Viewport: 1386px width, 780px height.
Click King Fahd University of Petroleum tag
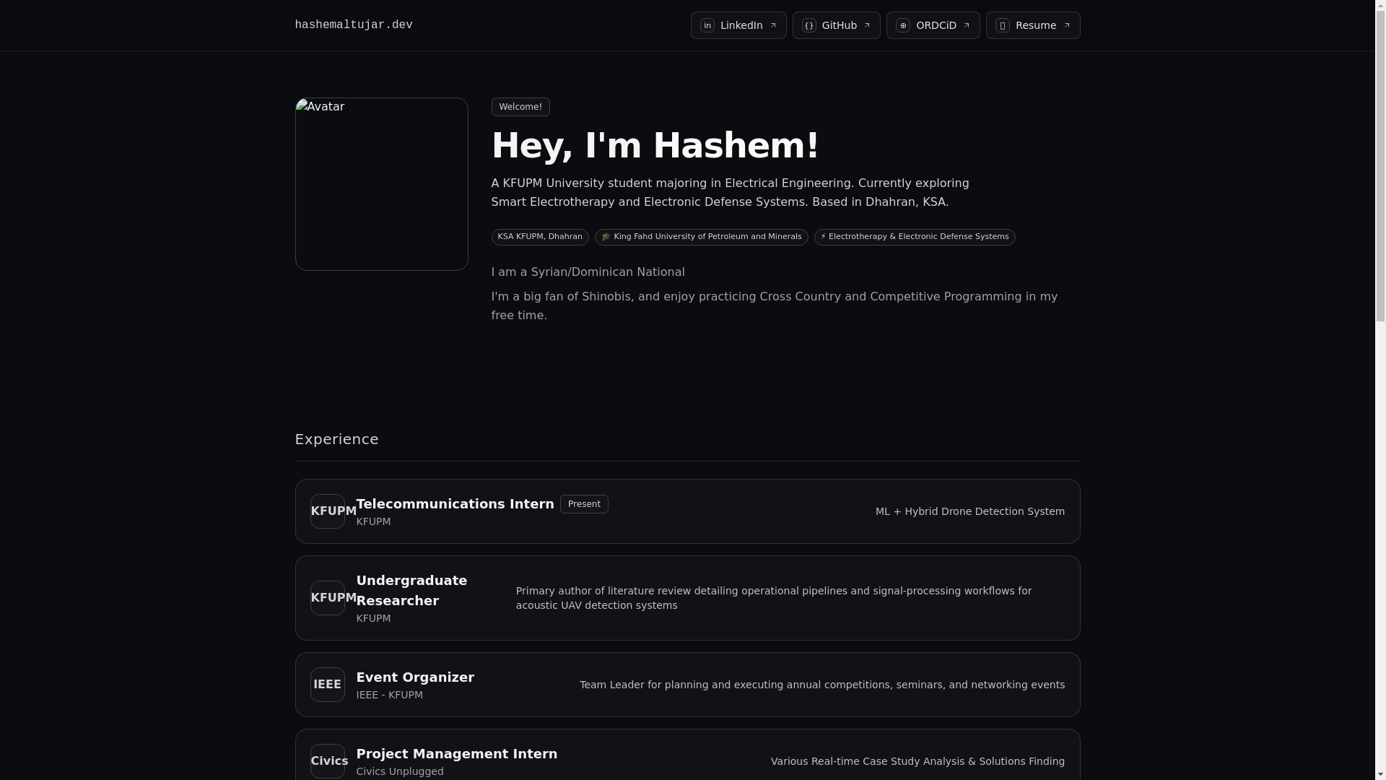tap(702, 237)
